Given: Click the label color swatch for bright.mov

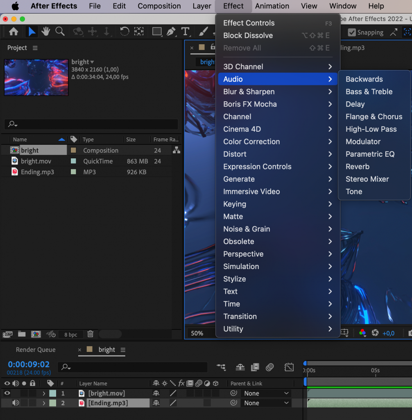Looking at the screenshot, I should tap(52, 393).
